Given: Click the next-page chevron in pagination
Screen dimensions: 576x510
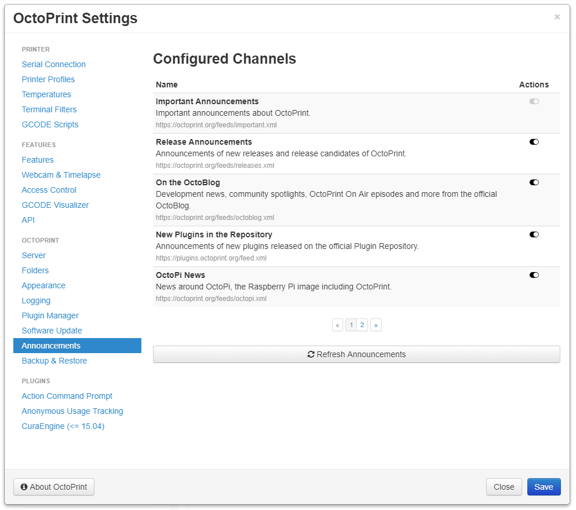Looking at the screenshot, I should click(x=376, y=325).
